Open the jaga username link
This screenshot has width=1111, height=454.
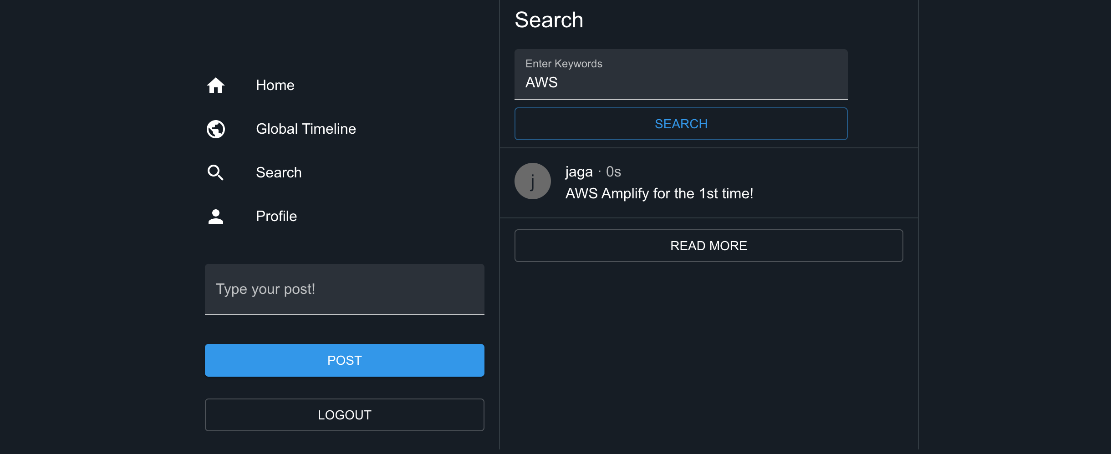(x=579, y=172)
